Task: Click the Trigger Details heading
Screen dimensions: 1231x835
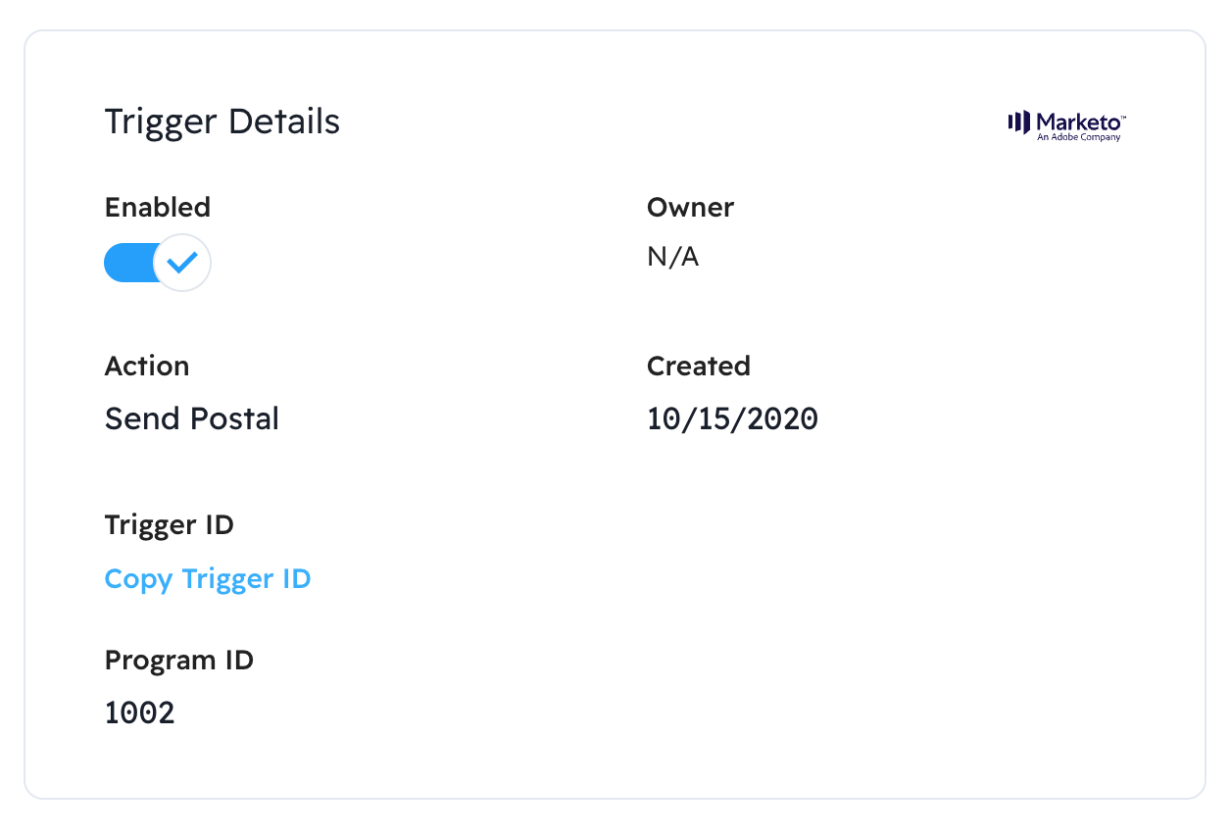Action: pos(222,123)
